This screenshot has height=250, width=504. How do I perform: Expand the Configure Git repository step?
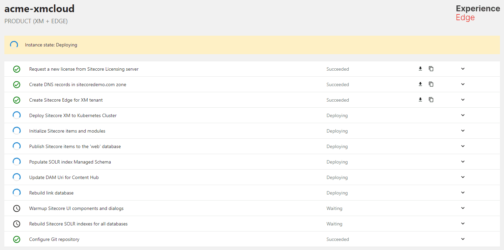(x=463, y=239)
